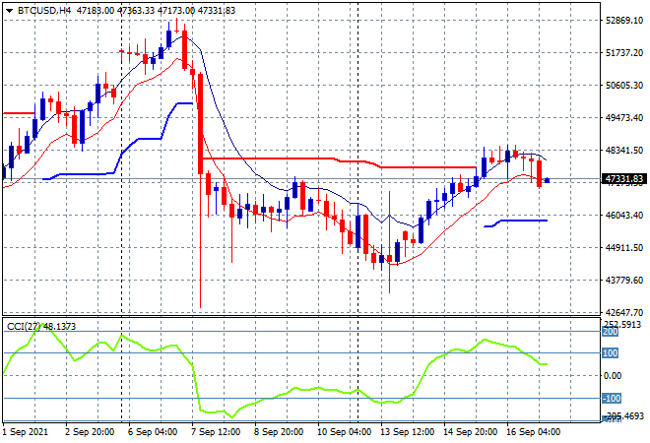Select the 13 Sep 12:00 time label
Image resolution: width=650 pixels, height=443 pixels.
(x=410, y=431)
